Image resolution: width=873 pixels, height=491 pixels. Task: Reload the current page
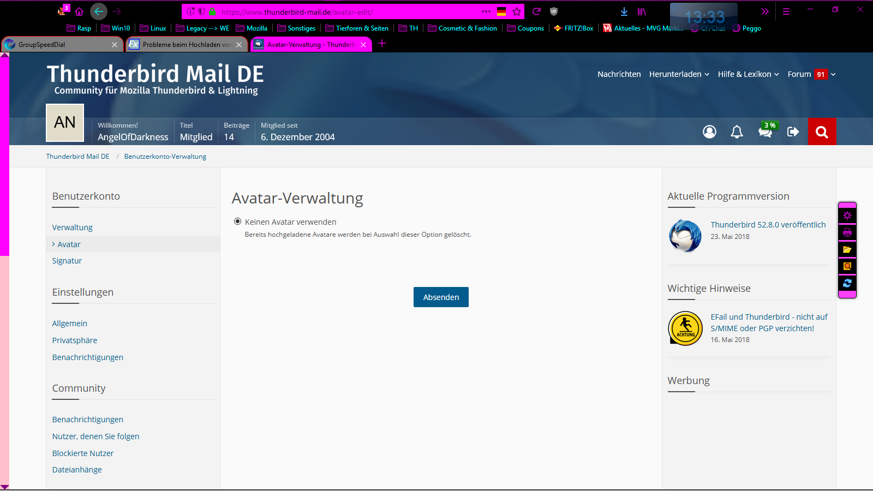click(x=536, y=11)
